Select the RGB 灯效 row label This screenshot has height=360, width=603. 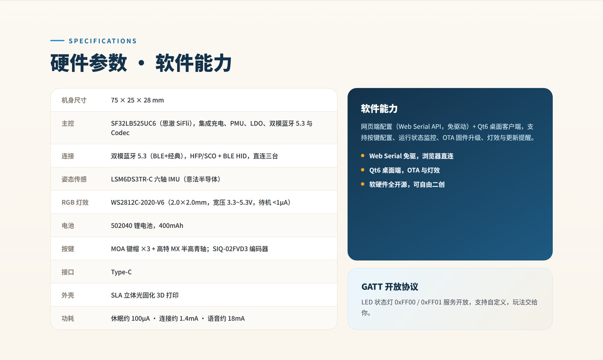[75, 202]
